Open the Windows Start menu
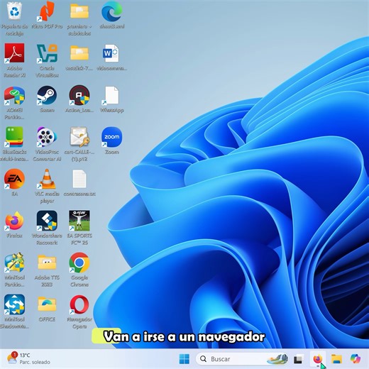This screenshot has width=369, height=369. [184, 359]
